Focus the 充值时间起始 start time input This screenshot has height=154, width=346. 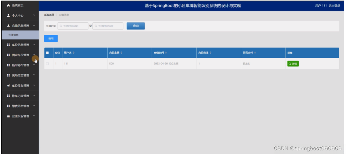pyautogui.click(x=73, y=26)
